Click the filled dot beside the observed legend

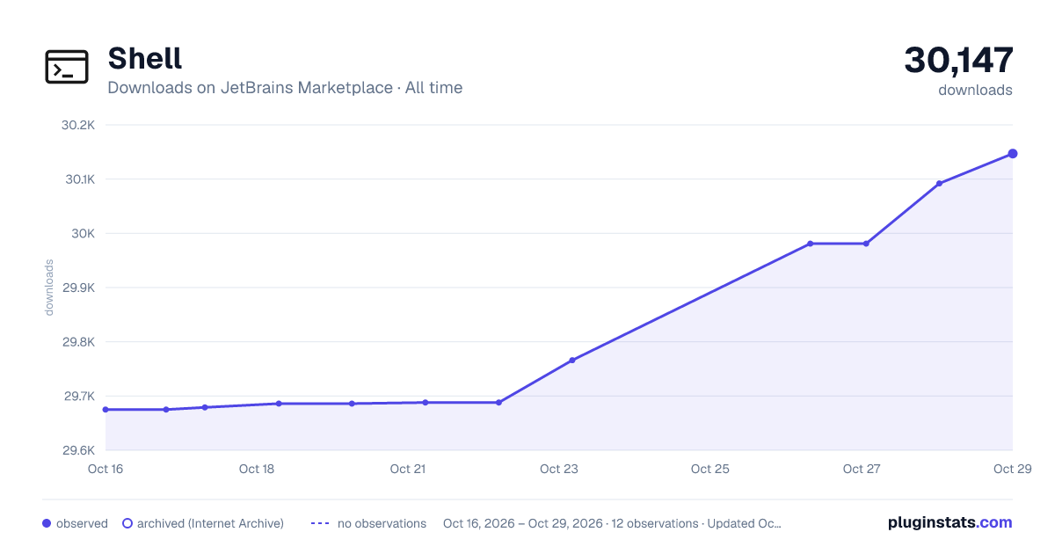pos(47,523)
